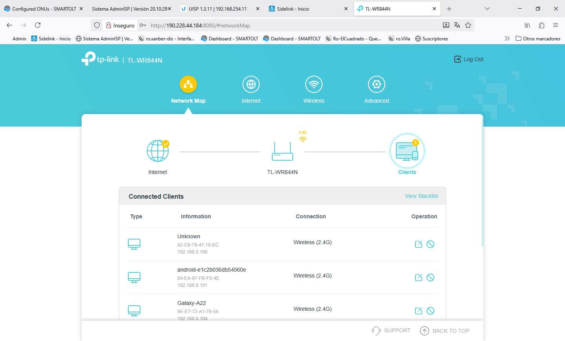Open the Internet settings icon
565x341 pixels.
(x=251, y=85)
